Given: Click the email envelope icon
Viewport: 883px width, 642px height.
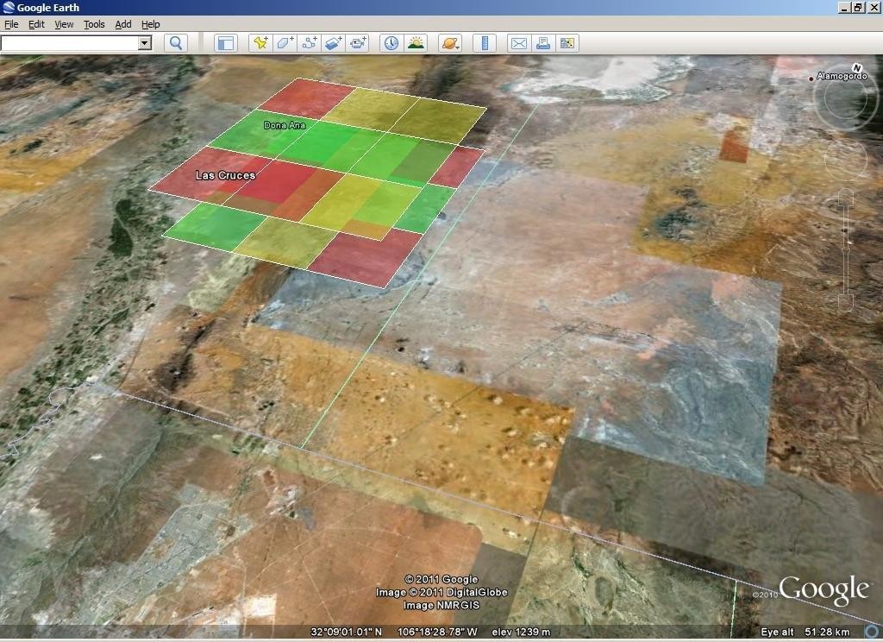Looking at the screenshot, I should [518, 43].
